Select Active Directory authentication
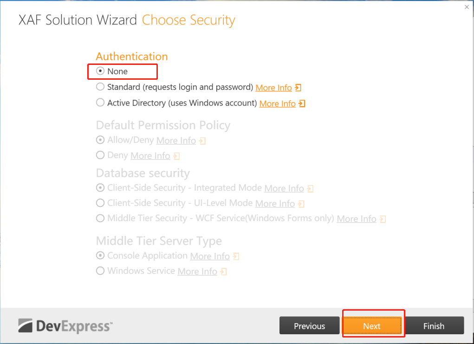The height and width of the screenshot is (344, 474). click(100, 103)
